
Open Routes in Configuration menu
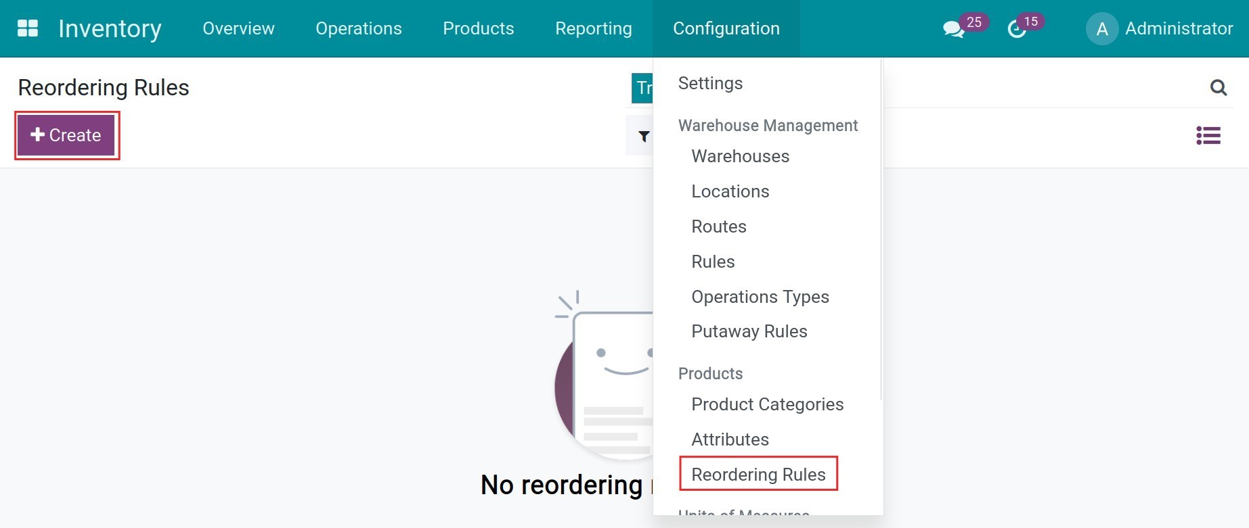tap(719, 226)
